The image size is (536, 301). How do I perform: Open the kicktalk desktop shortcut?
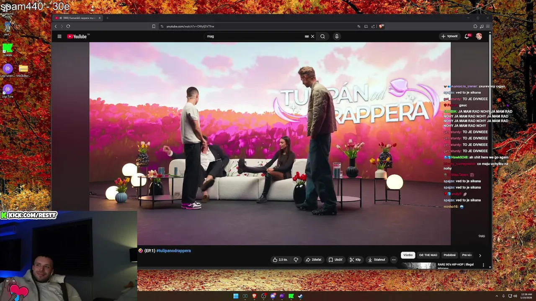coord(7,50)
